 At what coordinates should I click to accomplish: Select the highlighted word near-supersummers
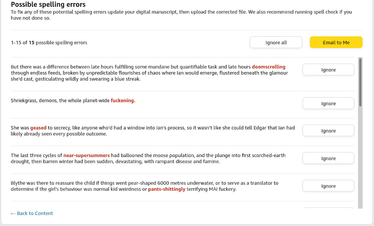87,156
